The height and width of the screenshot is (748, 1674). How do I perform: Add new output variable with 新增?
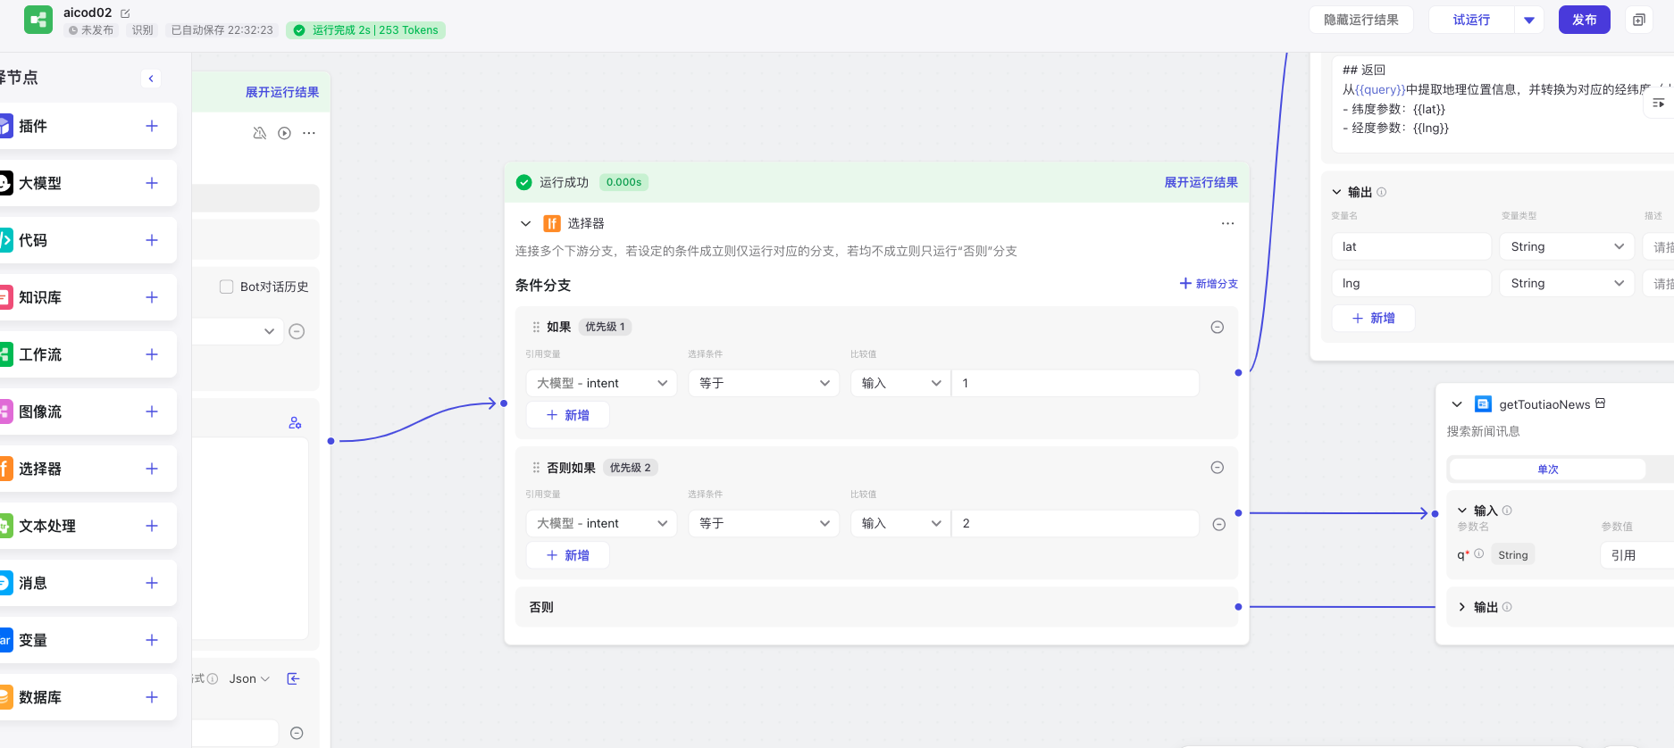click(x=1374, y=318)
